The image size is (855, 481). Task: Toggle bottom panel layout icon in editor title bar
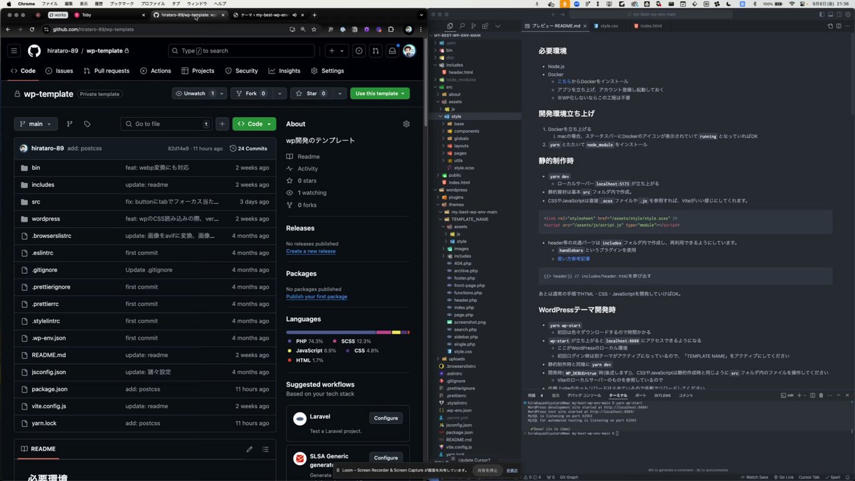(x=829, y=14)
